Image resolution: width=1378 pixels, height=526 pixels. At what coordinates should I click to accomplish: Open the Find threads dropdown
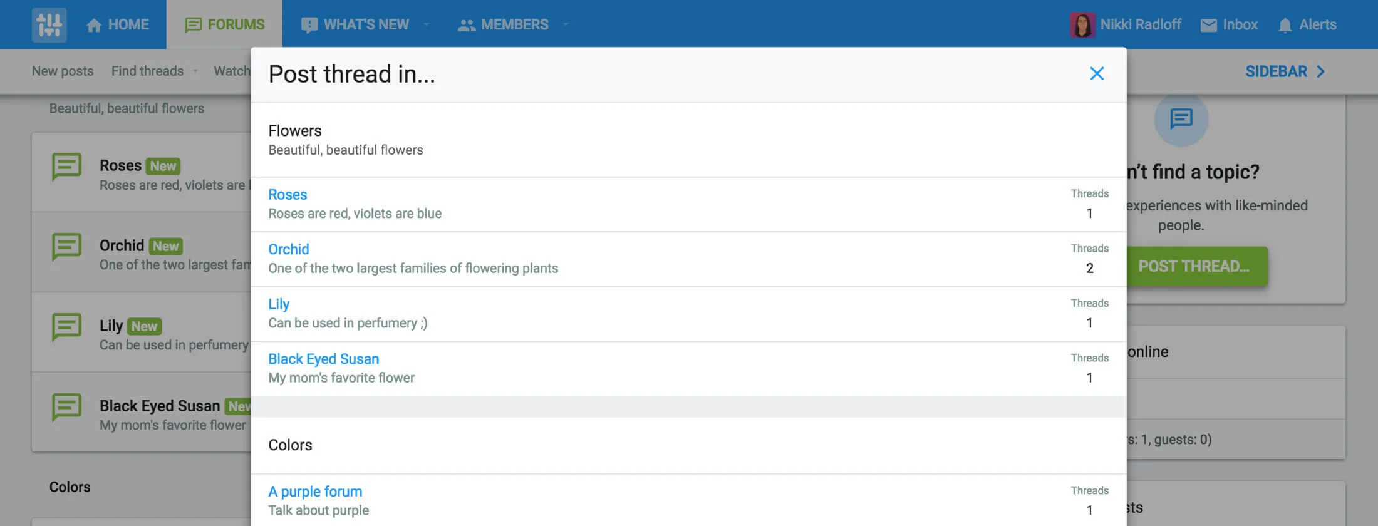(x=195, y=71)
